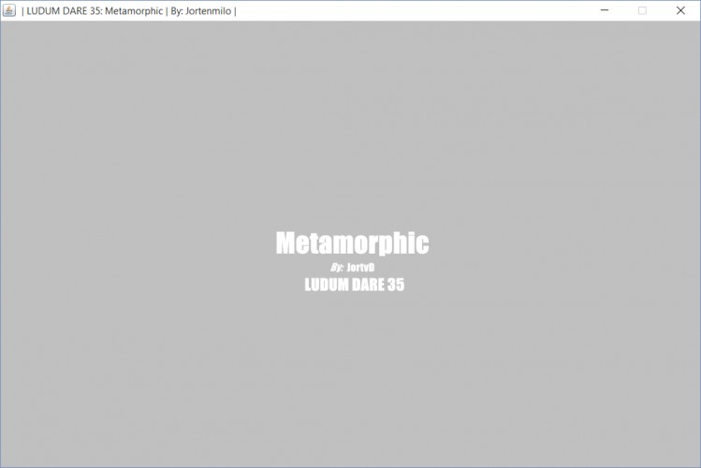Minimize the Metamorphic game window

coord(605,10)
